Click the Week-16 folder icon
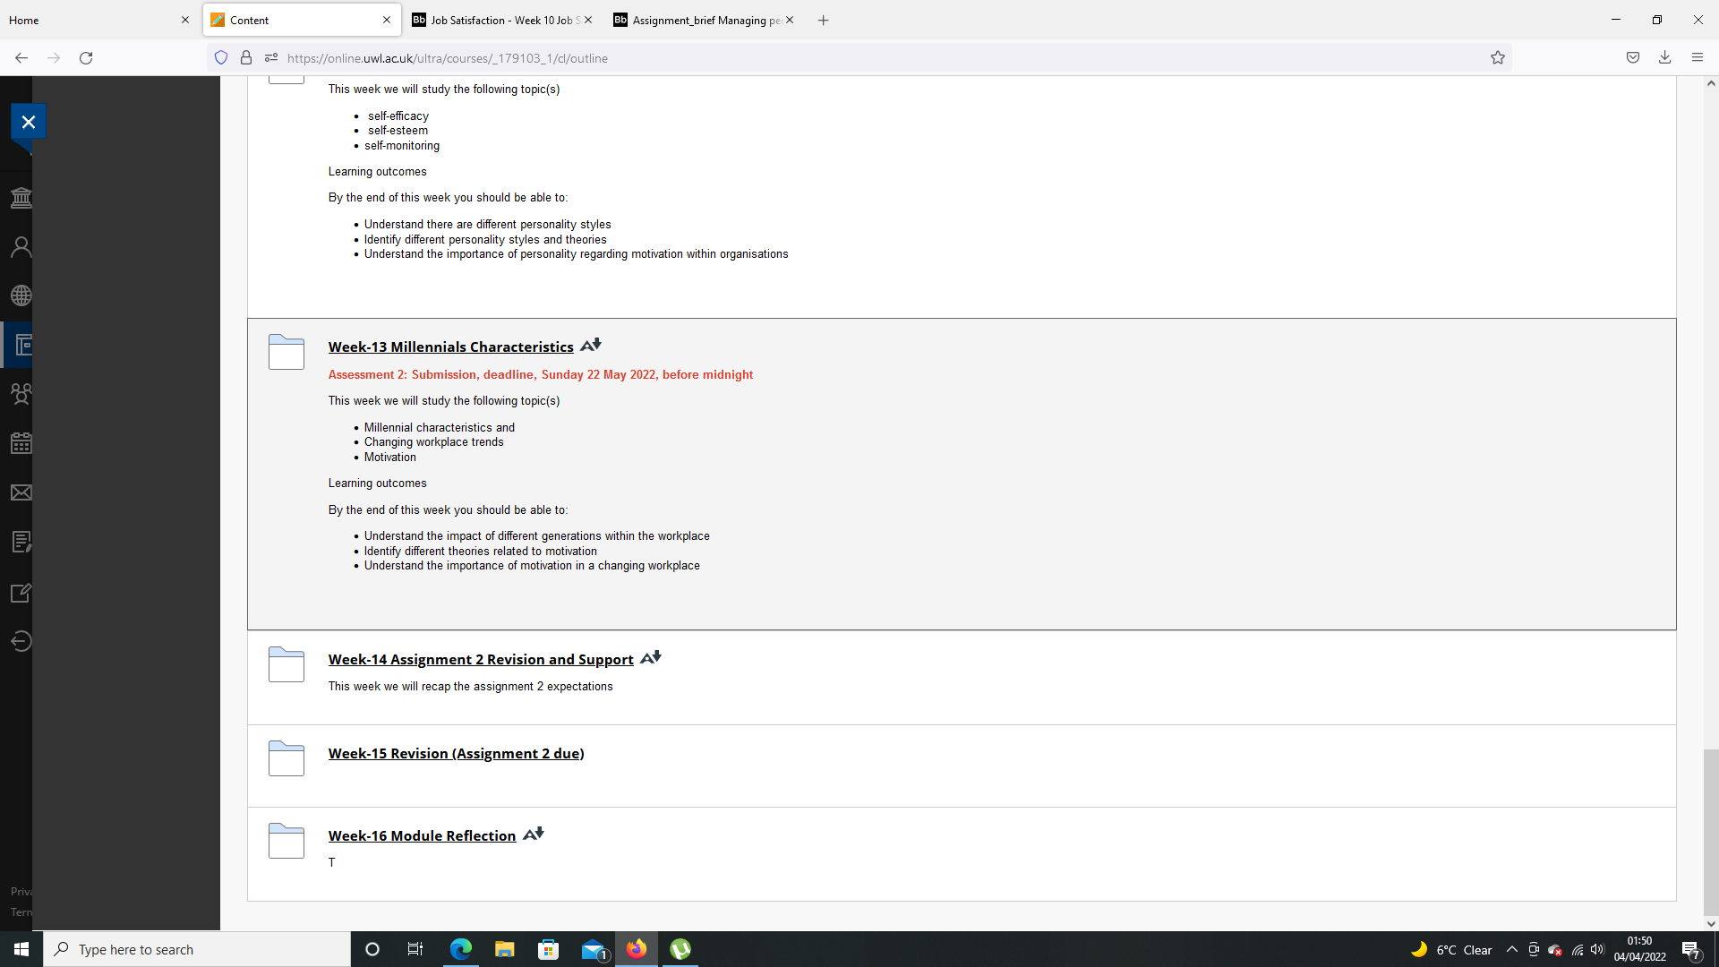The height and width of the screenshot is (967, 1719). click(286, 841)
